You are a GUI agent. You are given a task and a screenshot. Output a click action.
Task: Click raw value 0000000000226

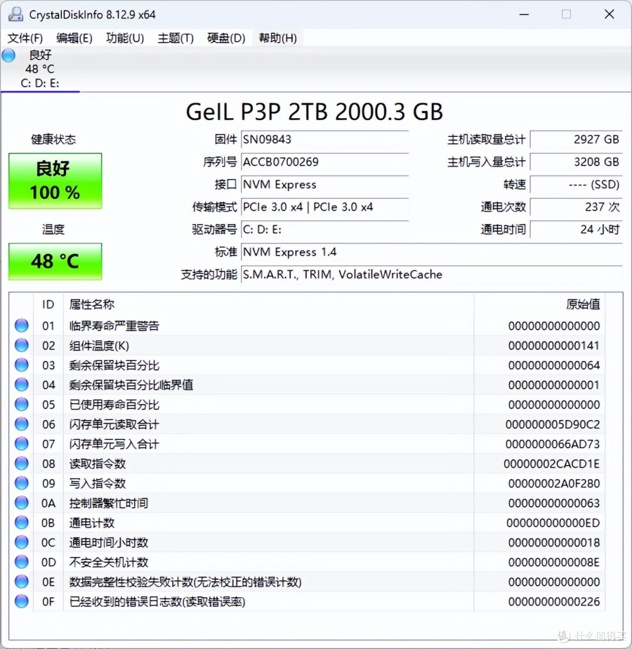pos(554,602)
